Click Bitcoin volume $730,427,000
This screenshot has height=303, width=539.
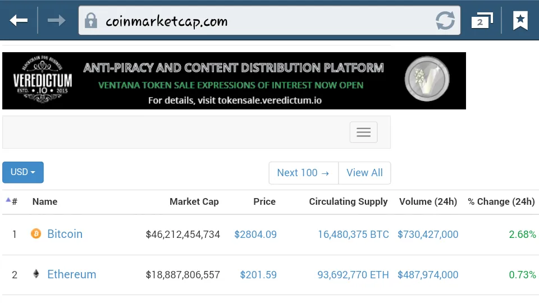pos(428,235)
